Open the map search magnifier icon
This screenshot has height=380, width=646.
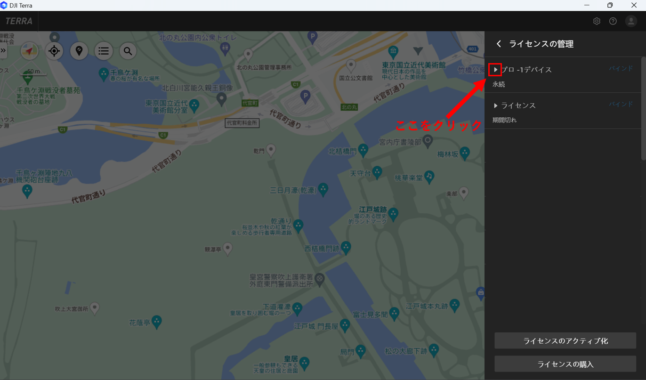click(128, 51)
